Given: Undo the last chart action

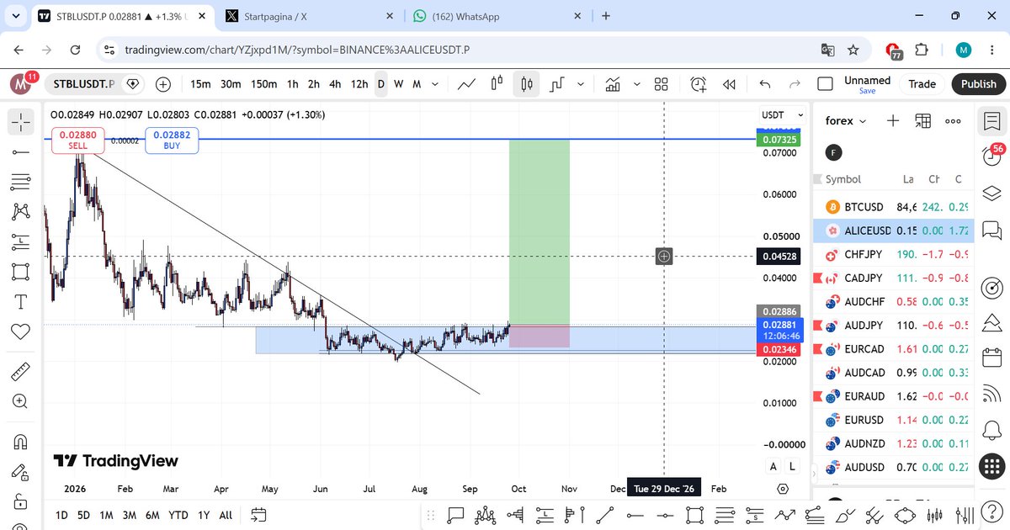Looking at the screenshot, I should pos(765,84).
